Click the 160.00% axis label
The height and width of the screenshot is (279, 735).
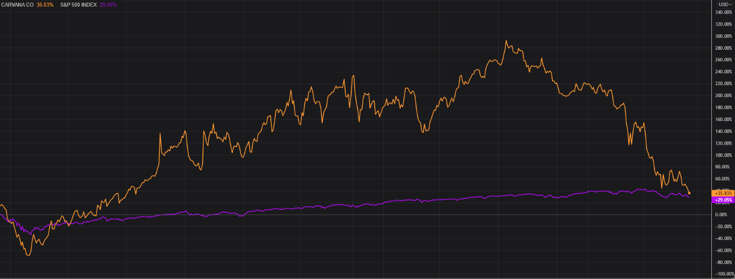(724, 119)
